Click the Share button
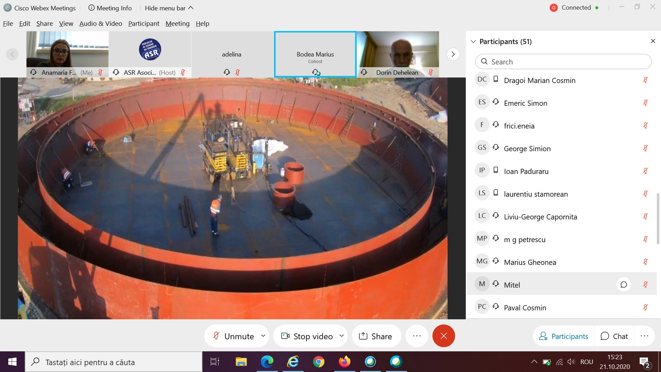 [376, 336]
